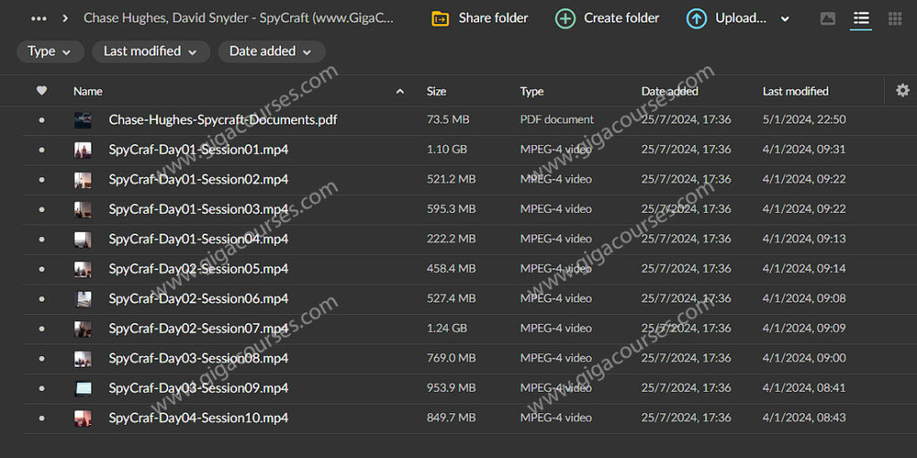Select the list view icon
Screen dimensions: 917x458
[861, 19]
